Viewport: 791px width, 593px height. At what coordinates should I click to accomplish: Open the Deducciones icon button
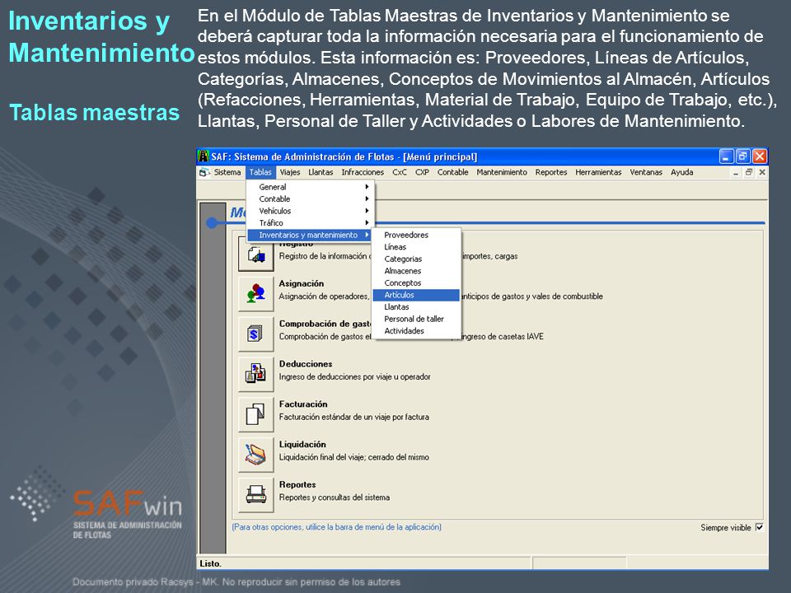pos(255,374)
